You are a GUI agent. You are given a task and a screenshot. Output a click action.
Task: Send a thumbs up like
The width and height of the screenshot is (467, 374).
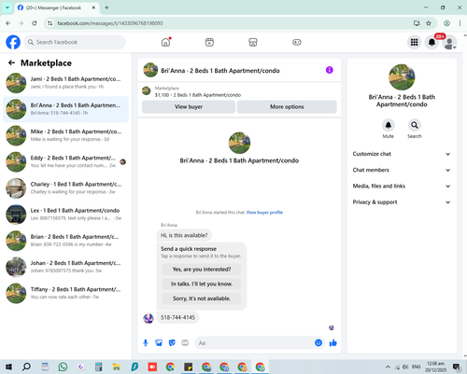(333, 342)
